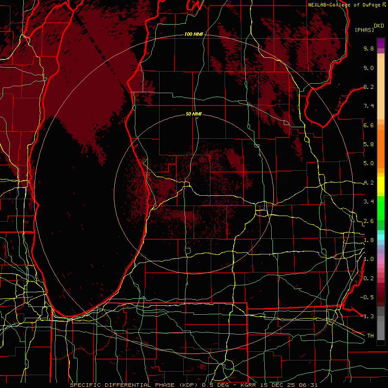Click the 7.4 legend value
Screen dimensions: 388x388
pyautogui.click(x=369, y=106)
